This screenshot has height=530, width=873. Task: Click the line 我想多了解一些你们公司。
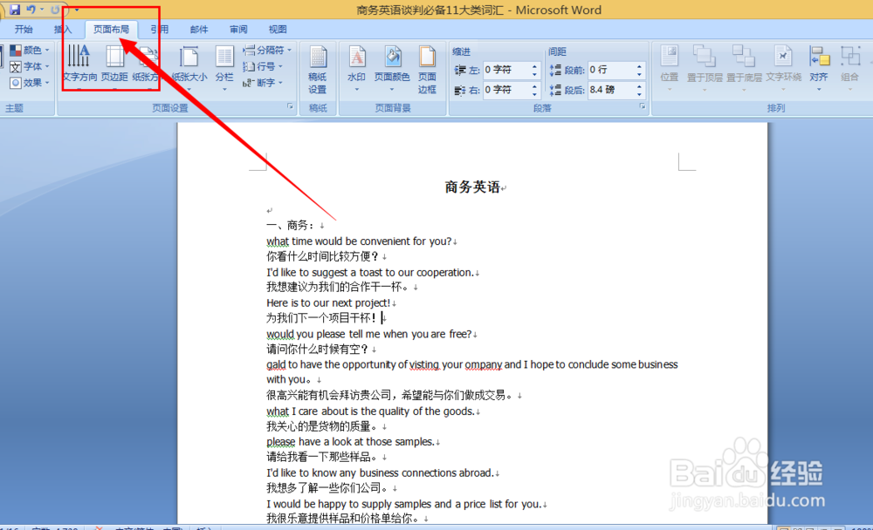pos(328,488)
